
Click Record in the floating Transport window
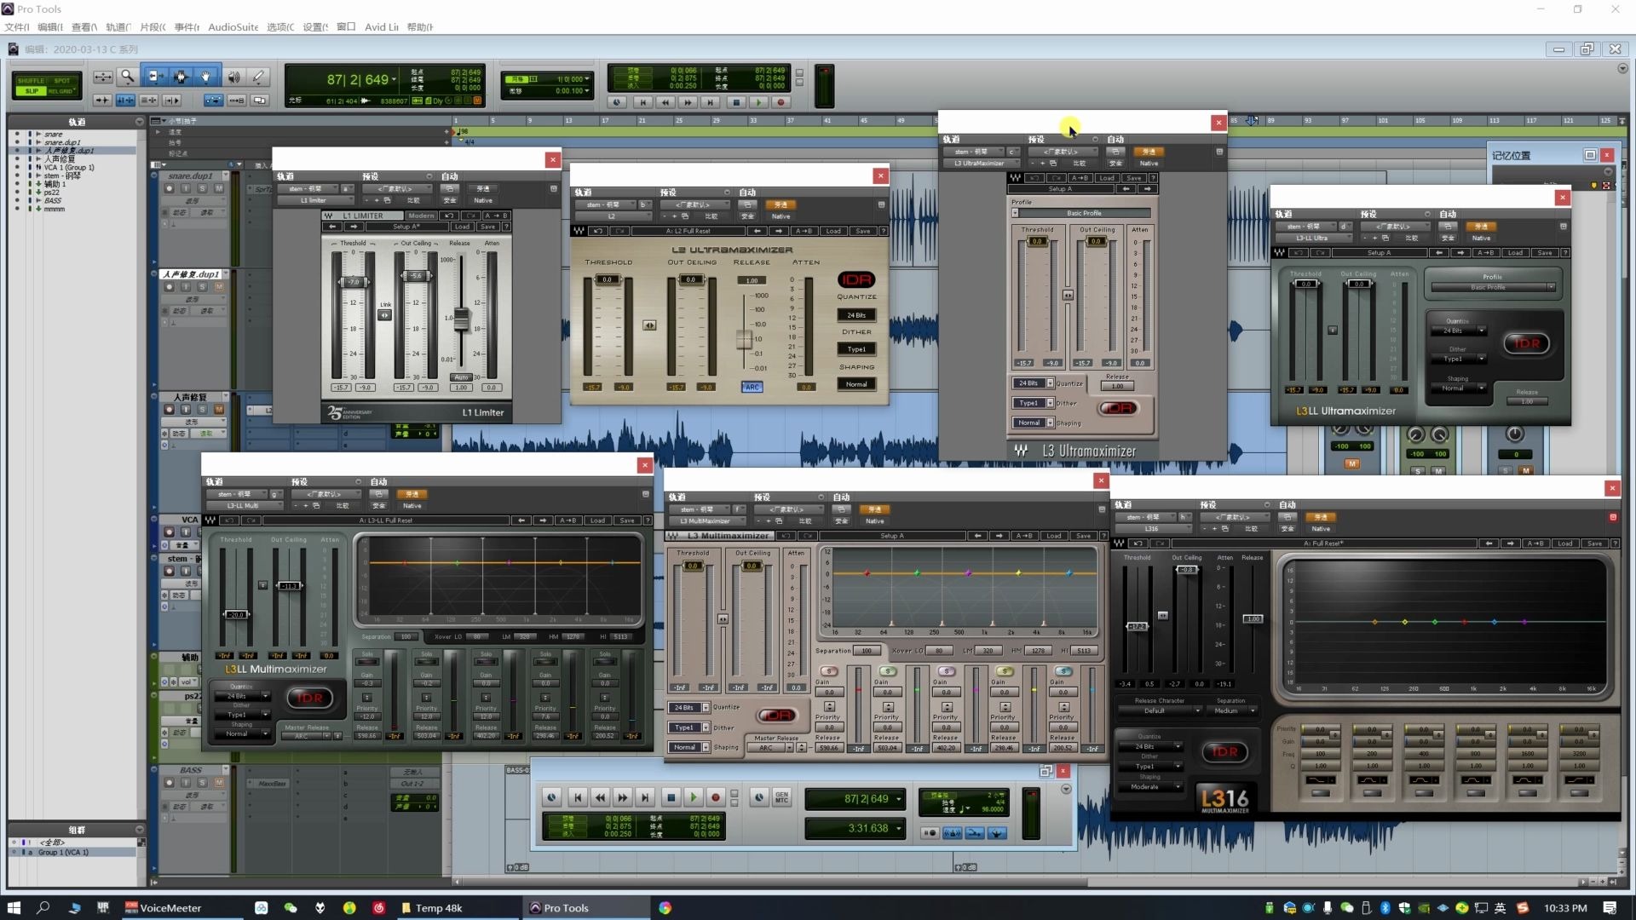(716, 797)
